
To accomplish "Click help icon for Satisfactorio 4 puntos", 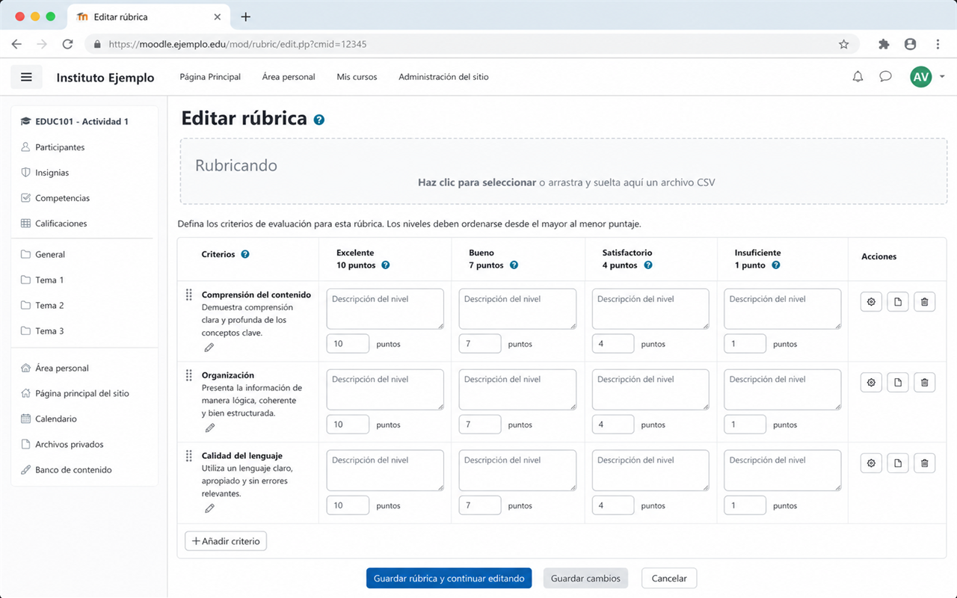I will (648, 265).
